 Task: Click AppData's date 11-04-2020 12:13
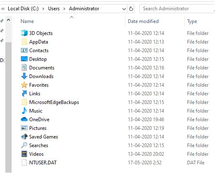pyautogui.click(x=146, y=42)
